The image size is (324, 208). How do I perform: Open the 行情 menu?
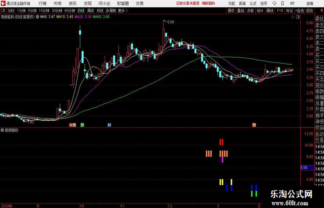tap(43, 3)
